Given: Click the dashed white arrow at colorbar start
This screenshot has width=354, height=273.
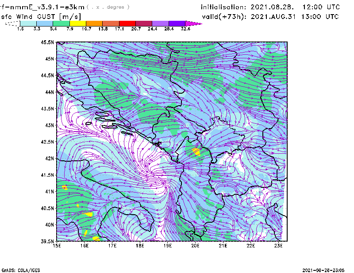Looking at the screenshot, I should [x=12, y=23].
